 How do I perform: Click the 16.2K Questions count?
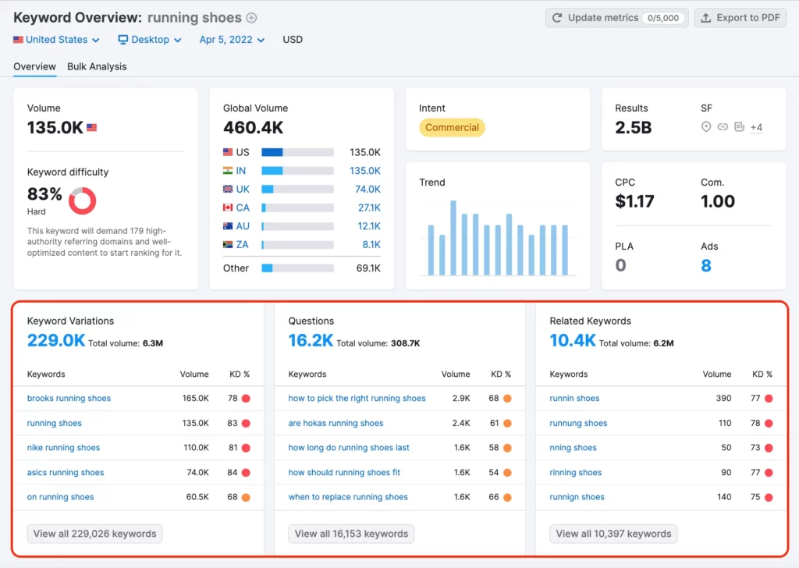click(x=311, y=340)
